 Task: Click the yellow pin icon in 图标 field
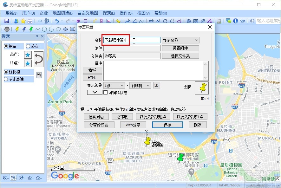(202, 88)
